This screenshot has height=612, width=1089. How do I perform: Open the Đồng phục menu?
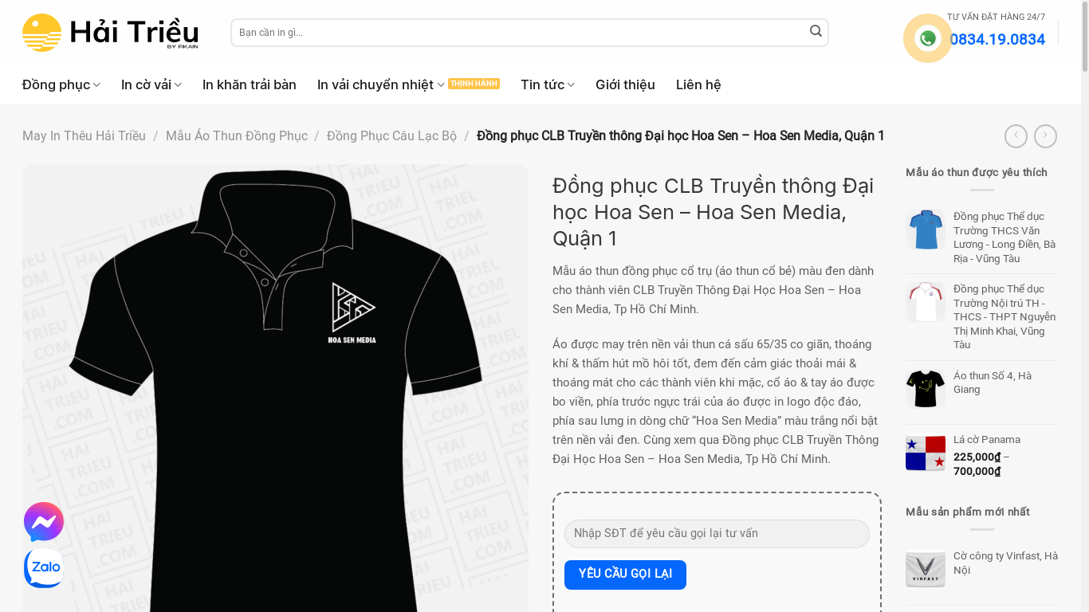57,84
